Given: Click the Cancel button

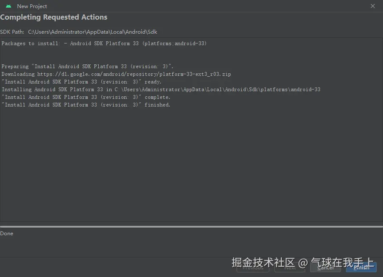Looking at the screenshot, I should [x=325, y=267].
